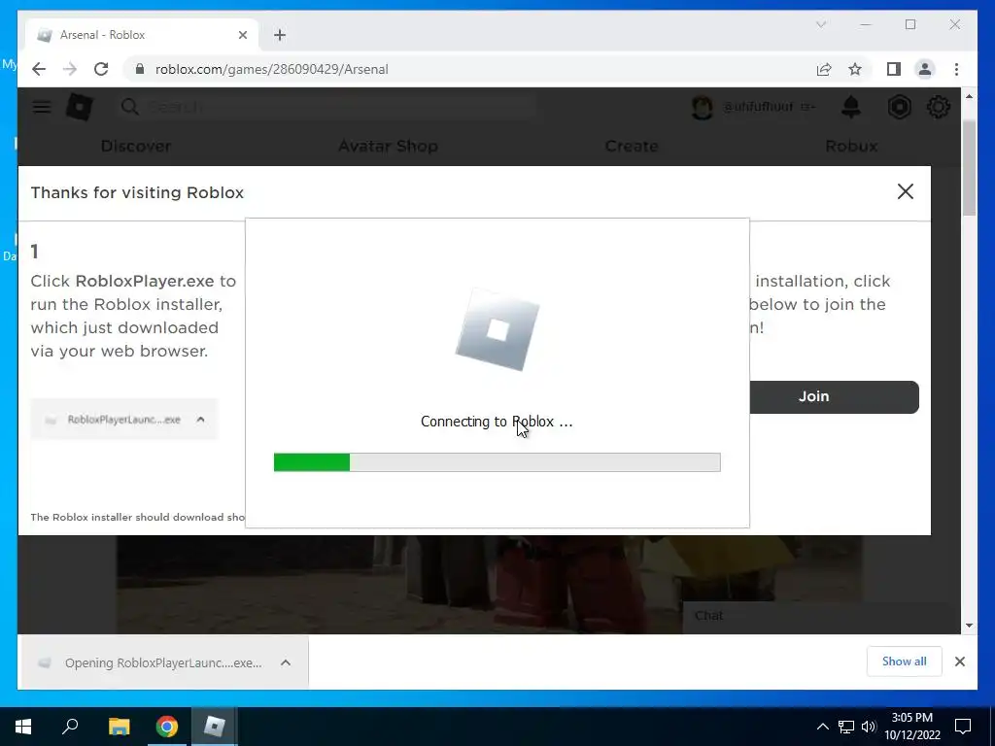This screenshot has width=995, height=746.
Task: Click "Thanks for visiting Roblox" heading
Action: pyautogui.click(x=137, y=192)
